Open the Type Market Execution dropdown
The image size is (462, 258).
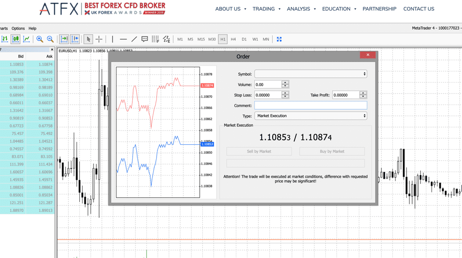coord(310,116)
